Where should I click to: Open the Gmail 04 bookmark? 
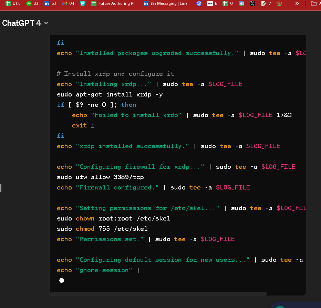[x=68, y=3]
